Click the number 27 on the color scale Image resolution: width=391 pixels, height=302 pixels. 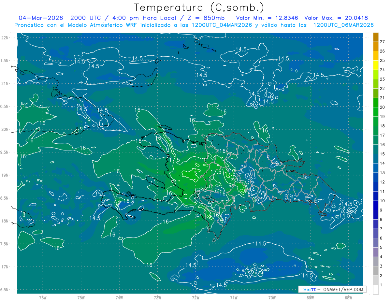pyautogui.click(x=383, y=42)
